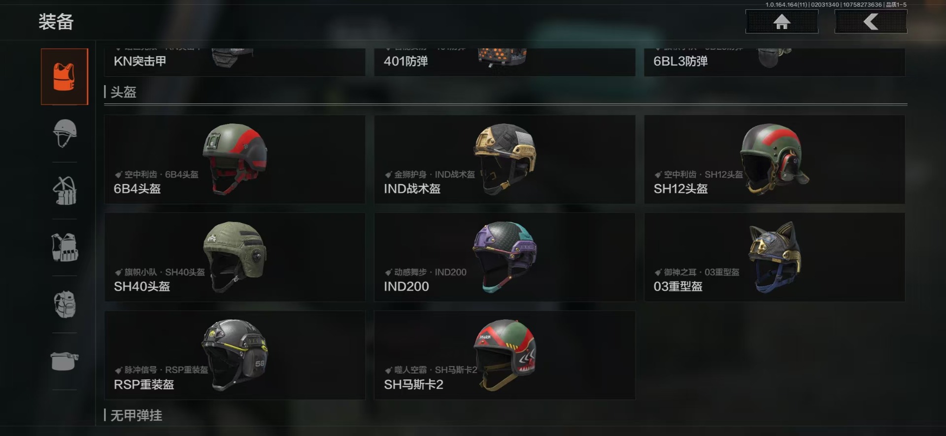Choose the RSP重装盔 heavy helmet

[235, 355]
